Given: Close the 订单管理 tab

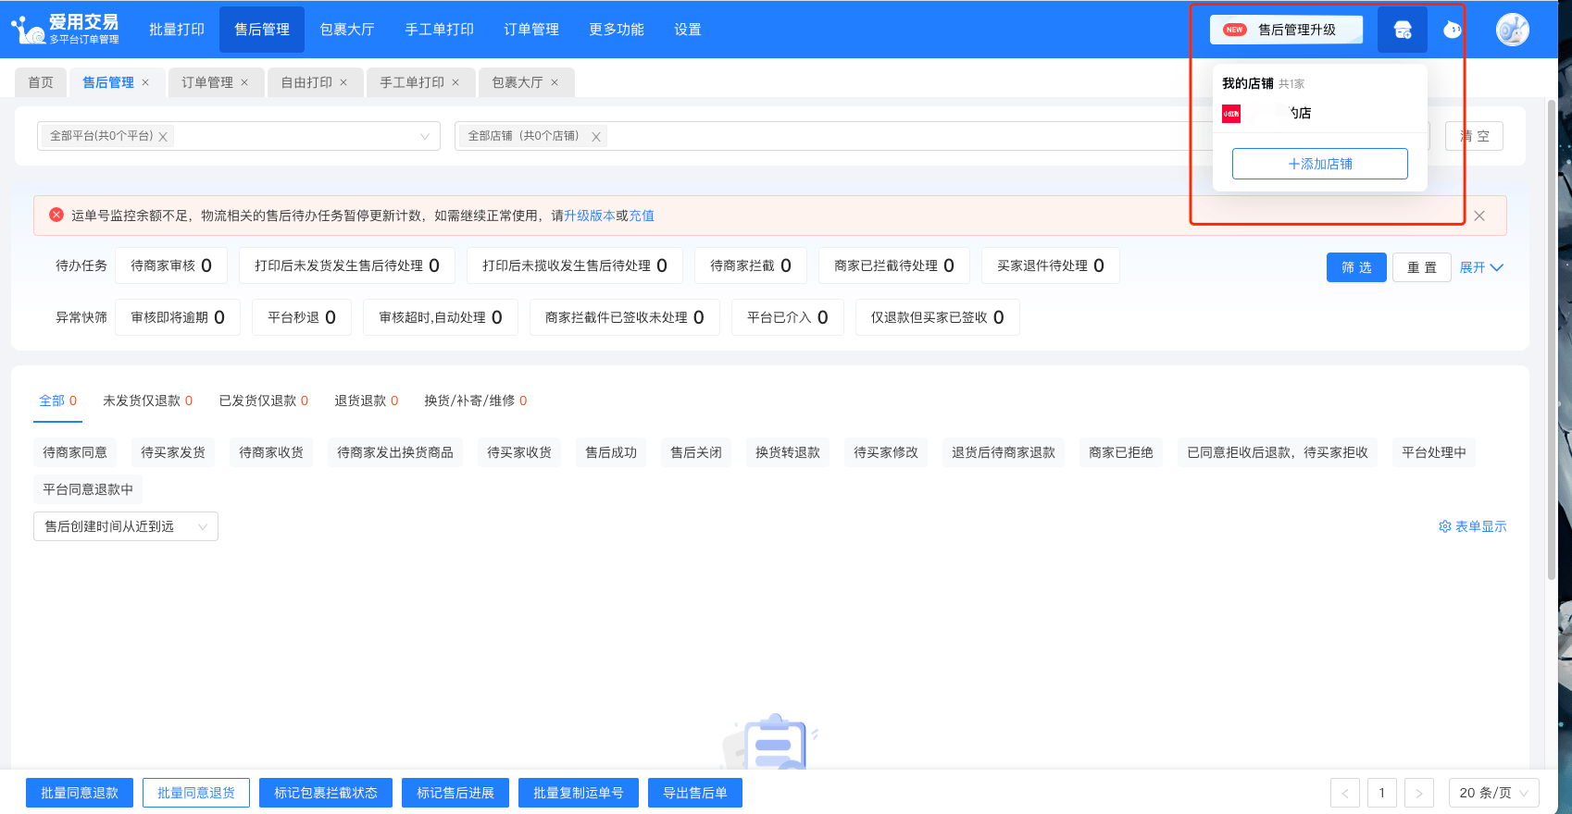Looking at the screenshot, I should 244,82.
